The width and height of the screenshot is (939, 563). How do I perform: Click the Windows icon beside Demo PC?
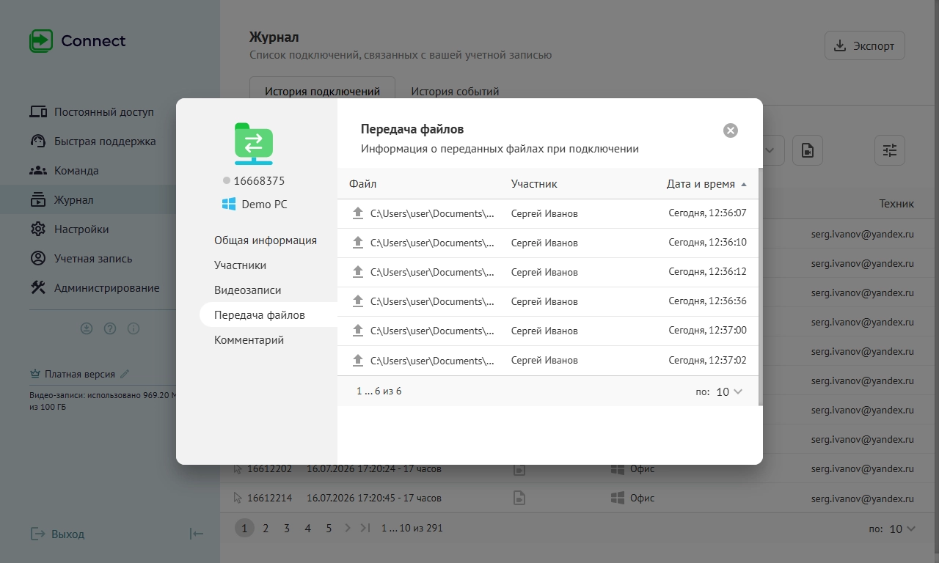click(x=229, y=205)
